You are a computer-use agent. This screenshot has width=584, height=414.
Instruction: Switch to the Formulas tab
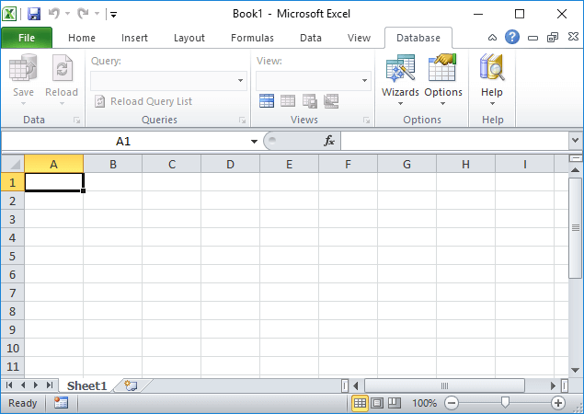click(252, 38)
